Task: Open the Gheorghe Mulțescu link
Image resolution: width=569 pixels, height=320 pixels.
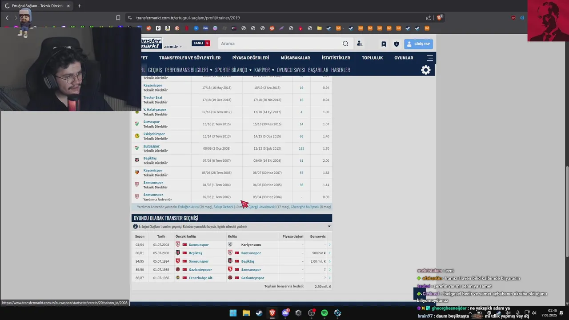Action: click(305, 207)
